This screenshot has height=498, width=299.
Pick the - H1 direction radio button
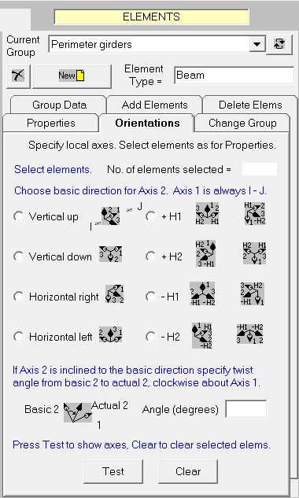[150, 297]
